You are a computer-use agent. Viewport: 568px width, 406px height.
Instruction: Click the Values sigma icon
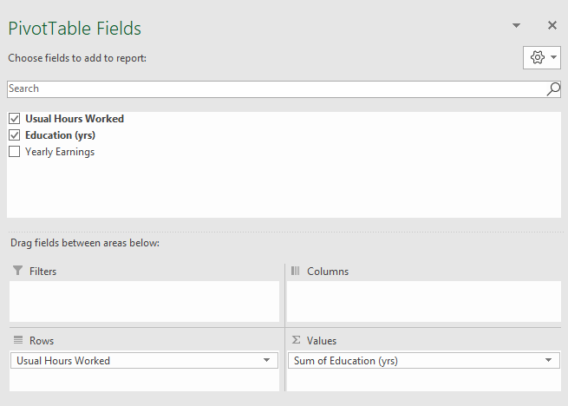296,341
